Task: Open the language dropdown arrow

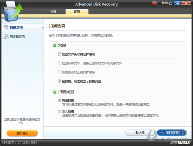Action: [x=158, y=3]
